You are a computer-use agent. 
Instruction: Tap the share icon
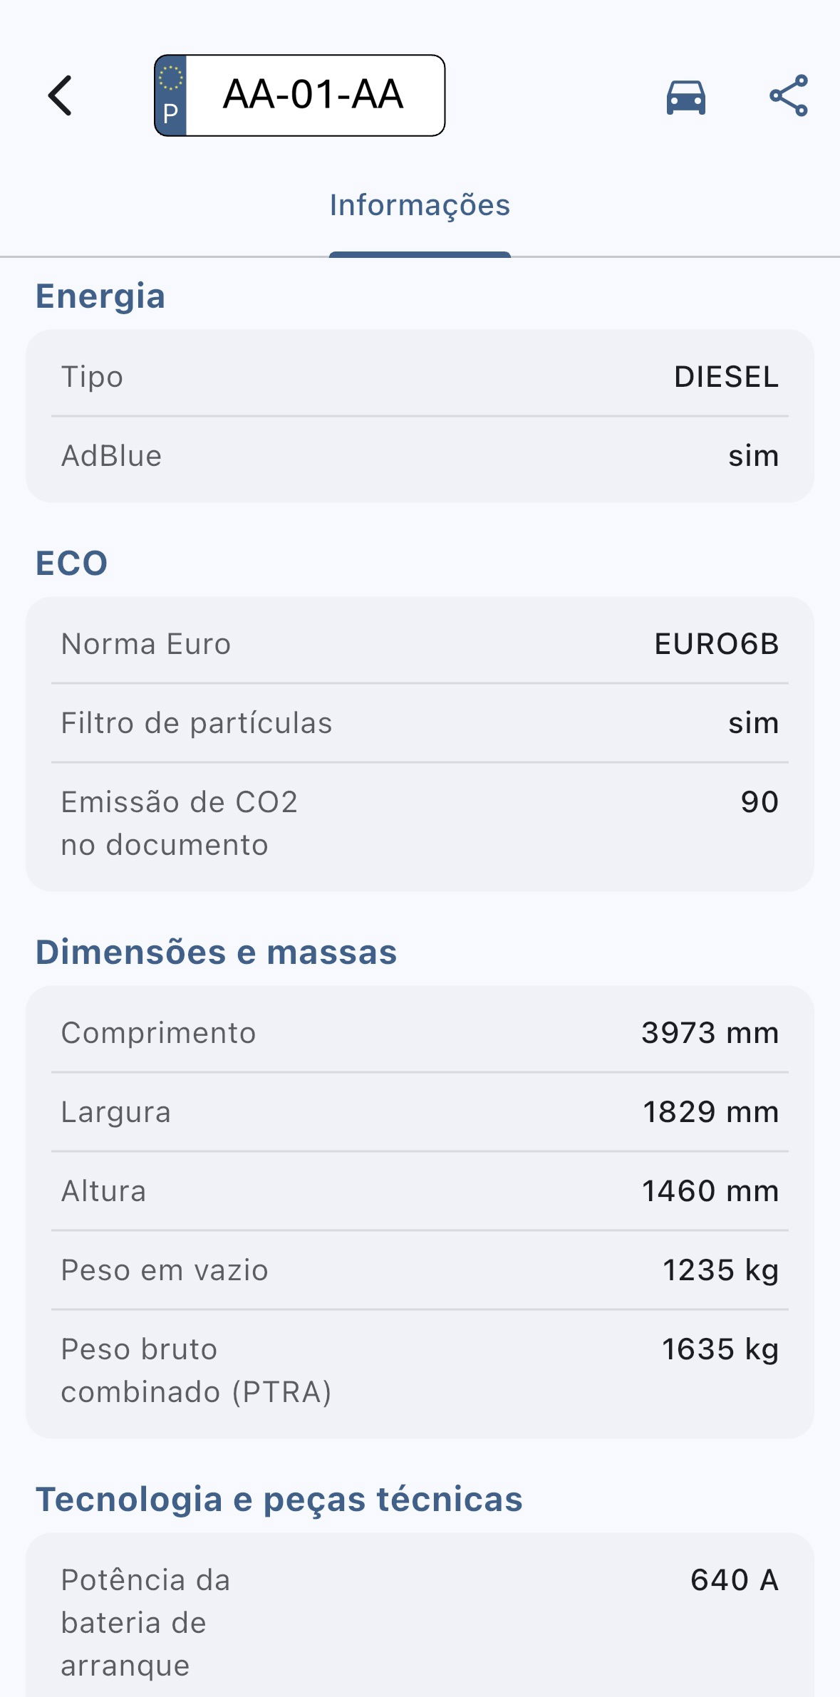[x=789, y=95]
